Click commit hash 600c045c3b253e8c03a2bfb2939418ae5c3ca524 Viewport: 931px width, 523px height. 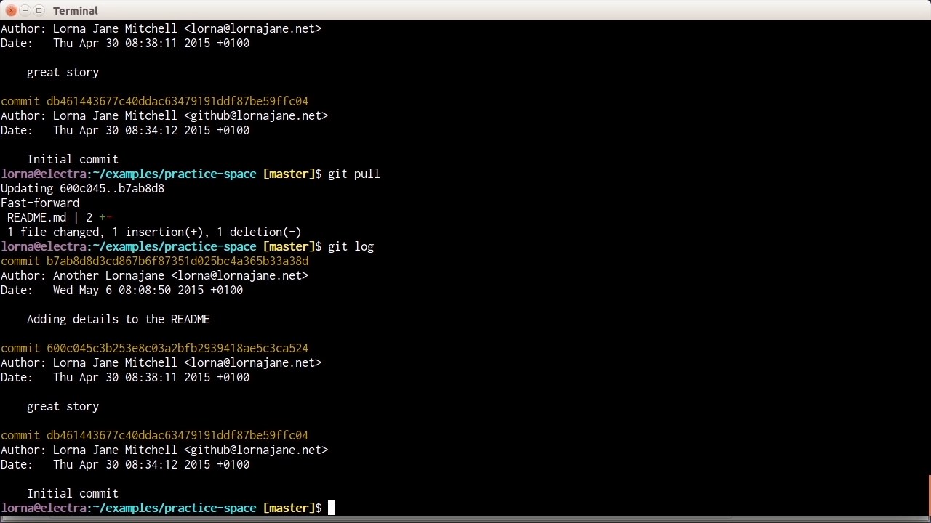(177, 348)
